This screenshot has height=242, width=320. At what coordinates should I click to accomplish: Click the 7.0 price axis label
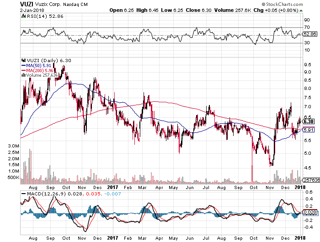[307, 107]
